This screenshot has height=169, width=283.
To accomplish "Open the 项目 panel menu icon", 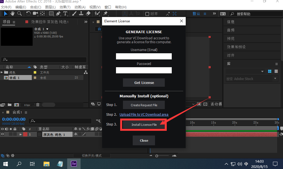I will tap(14, 22).
